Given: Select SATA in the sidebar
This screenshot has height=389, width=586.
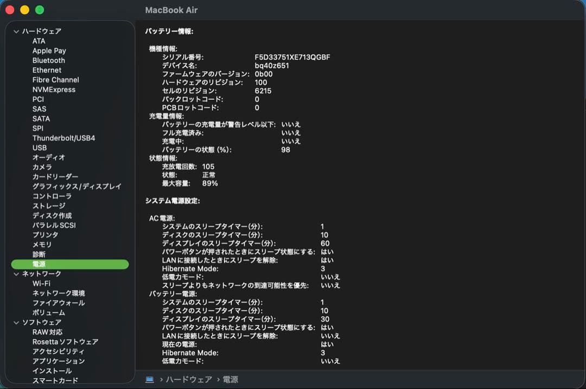Looking at the screenshot, I should [x=41, y=119].
